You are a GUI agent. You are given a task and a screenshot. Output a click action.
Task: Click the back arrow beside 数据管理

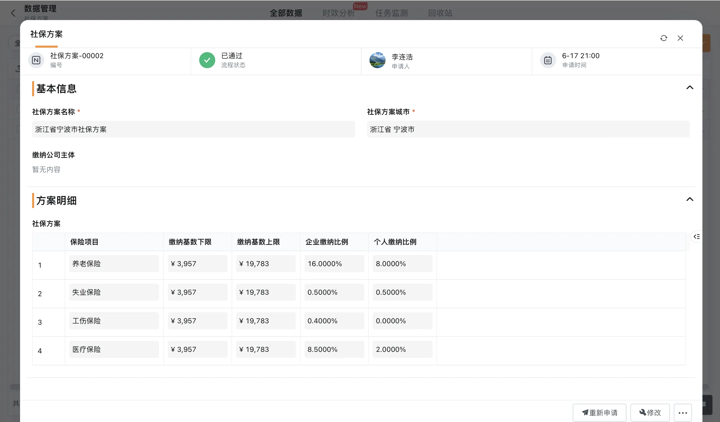[x=13, y=13]
